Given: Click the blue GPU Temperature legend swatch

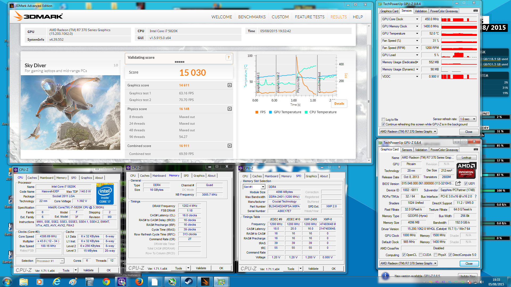Looking at the screenshot, I should (x=270, y=112).
